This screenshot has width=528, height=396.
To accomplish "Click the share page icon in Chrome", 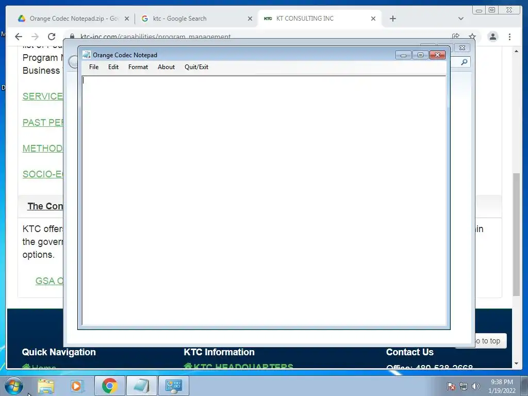I will (x=456, y=37).
